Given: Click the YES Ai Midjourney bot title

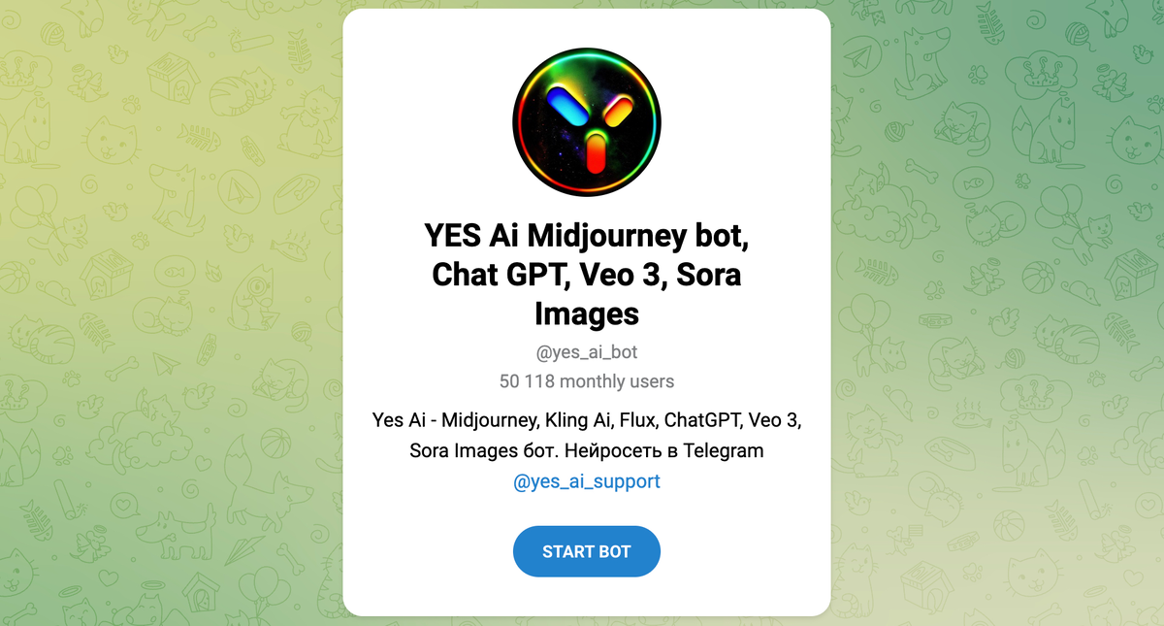Looking at the screenshot, I should pos(587,275).
